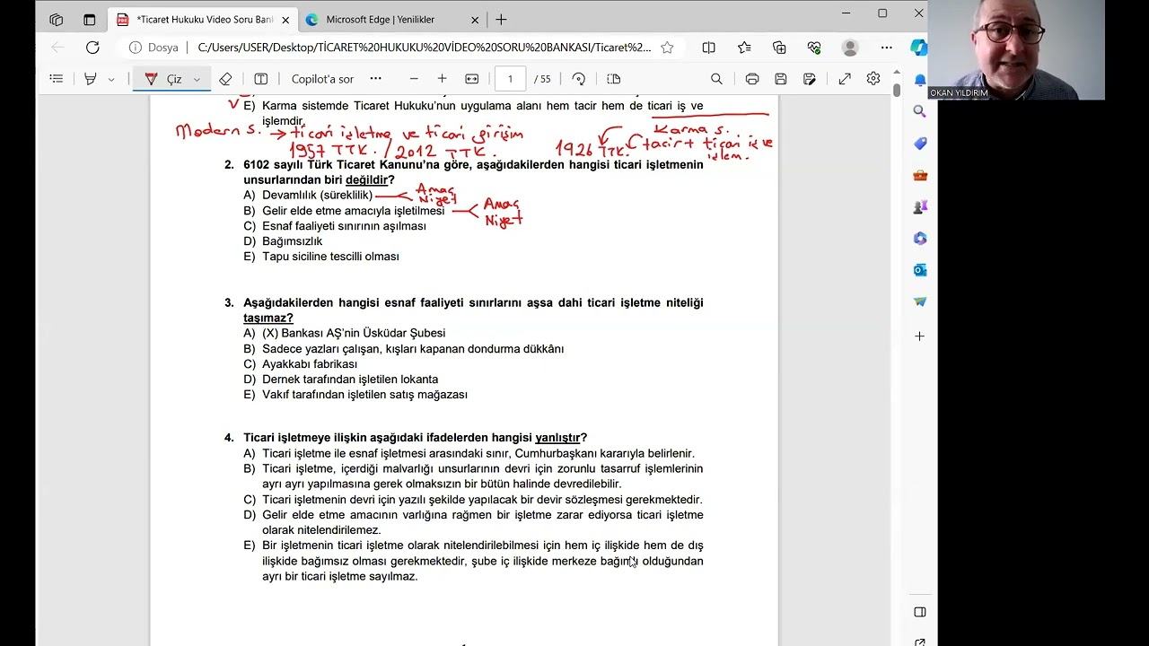Switch to Microsoft Edge | Yenilikler tab
This screenshot has height=646, width=1149.
pos(381,20)
